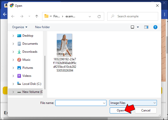Toggle the preview pane icon
The image size is (168, 120).
tap(146, 27)
